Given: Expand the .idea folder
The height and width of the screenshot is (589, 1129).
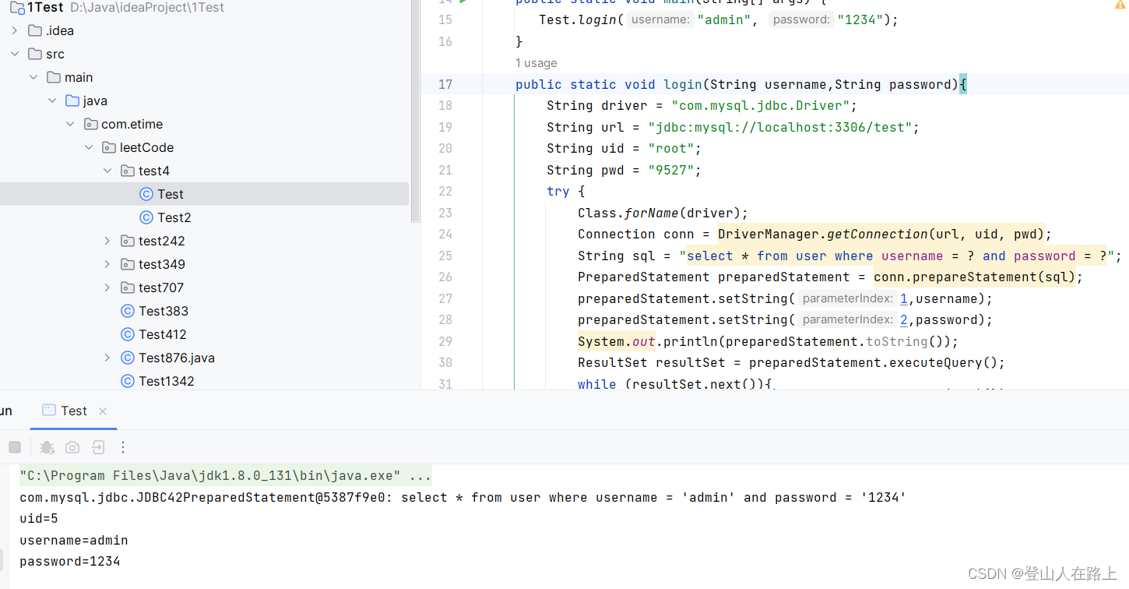Looking at the screenshot, I should pos(14,30).
